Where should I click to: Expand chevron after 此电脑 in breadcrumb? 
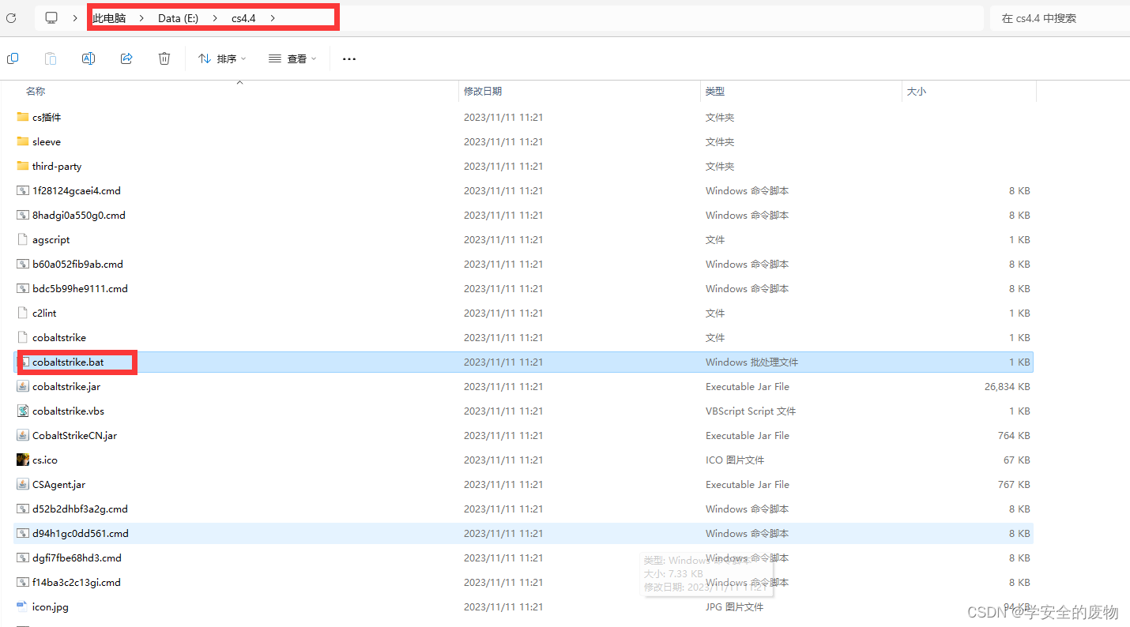pyautogui.click(x=141, y=17)
